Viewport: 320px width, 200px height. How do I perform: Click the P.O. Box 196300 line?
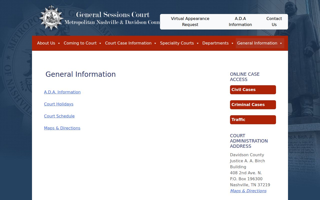coord(246,179)
